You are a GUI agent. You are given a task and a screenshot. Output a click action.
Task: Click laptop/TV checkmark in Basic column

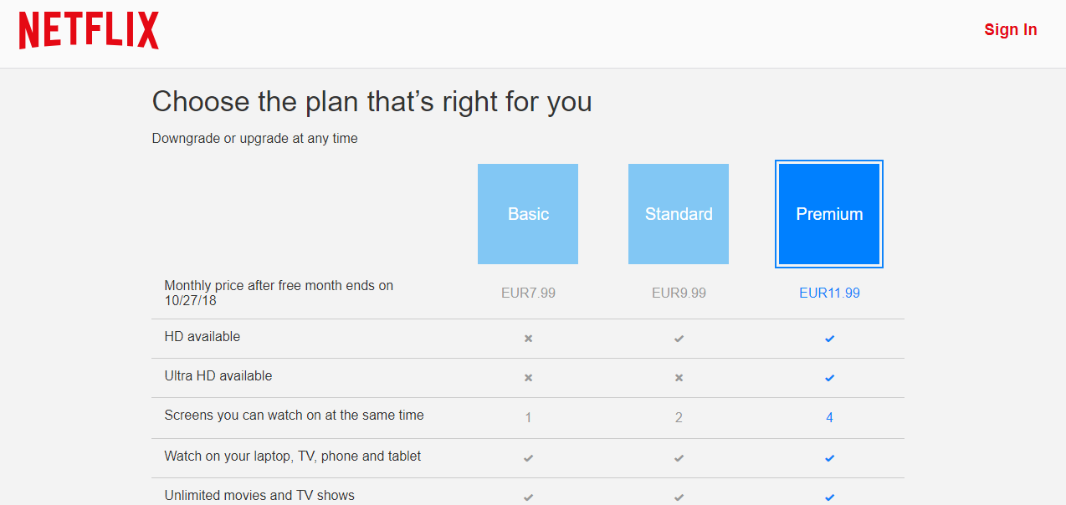(x=528, y=458)
